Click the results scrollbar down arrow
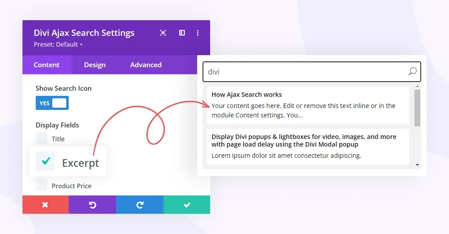 [417, 165]
